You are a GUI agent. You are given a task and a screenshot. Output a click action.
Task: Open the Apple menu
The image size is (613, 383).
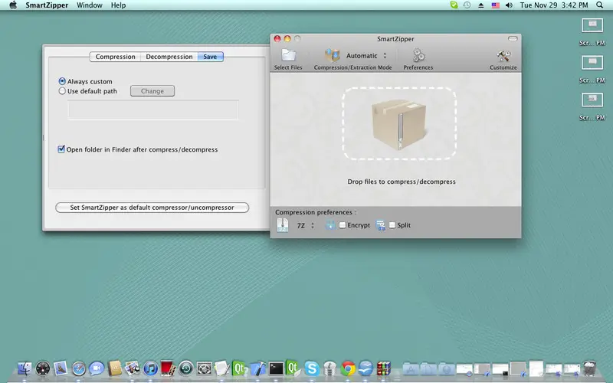[13, 5]
